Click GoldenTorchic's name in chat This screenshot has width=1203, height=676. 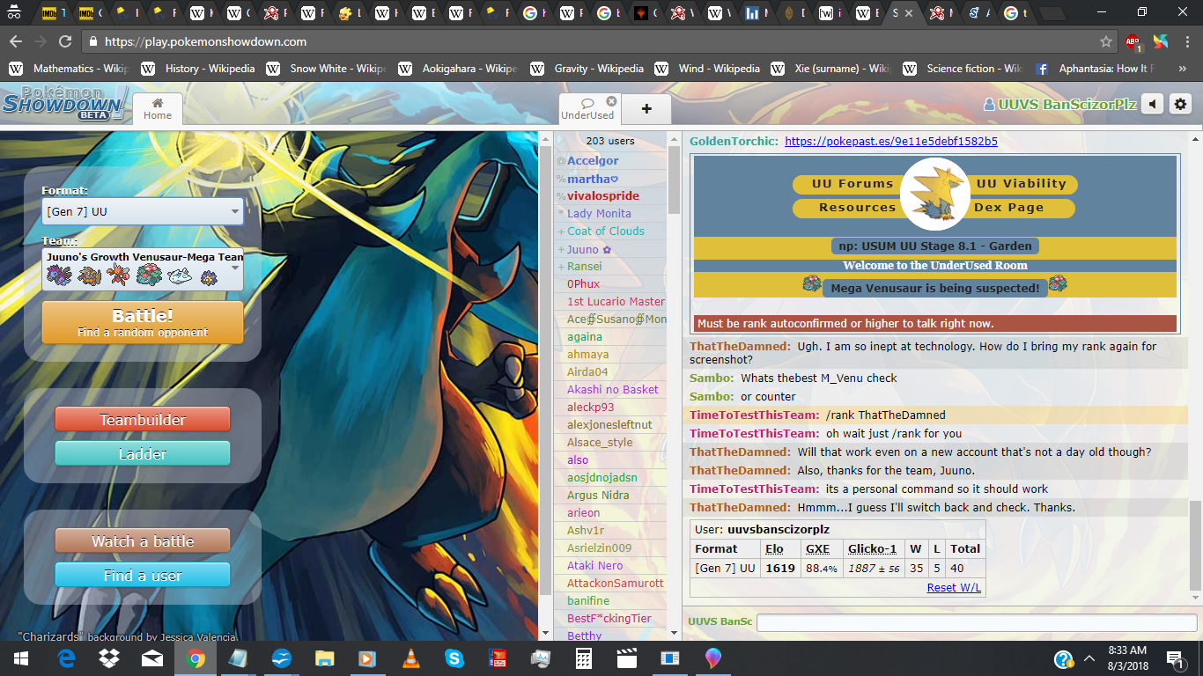point(734,141)
